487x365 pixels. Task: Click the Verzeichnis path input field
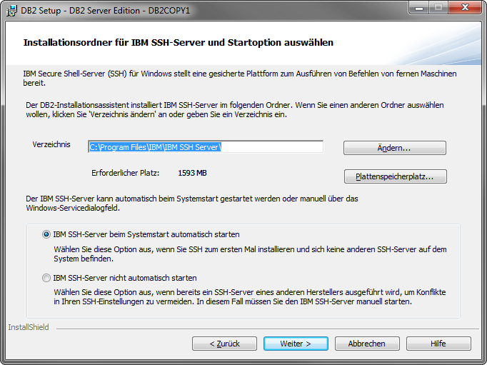(206, 147)
